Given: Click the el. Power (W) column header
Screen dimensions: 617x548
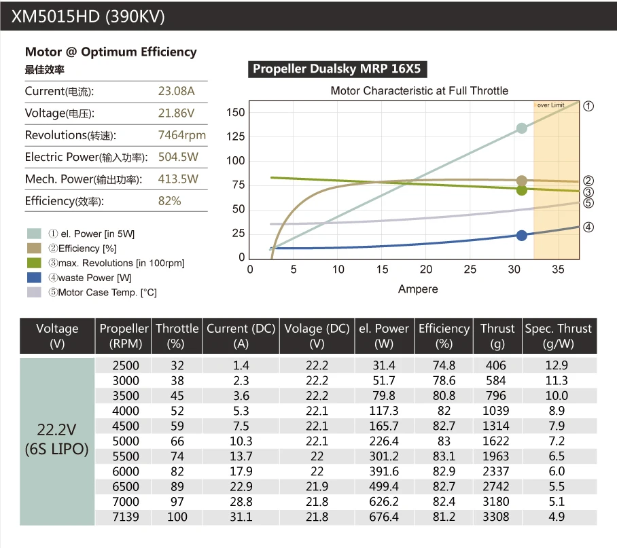Looking at the screenshot, I should point(384,336).
